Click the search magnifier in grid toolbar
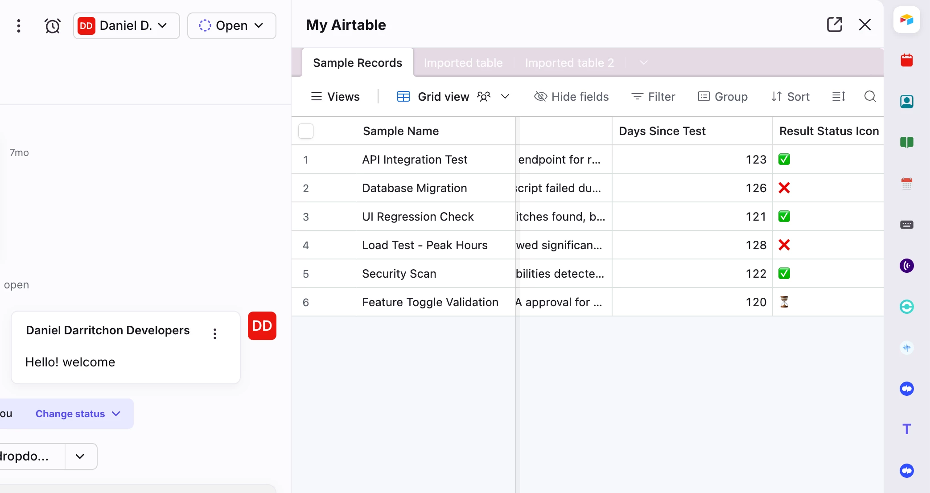 pyautogui.click(x=870, y=96)
